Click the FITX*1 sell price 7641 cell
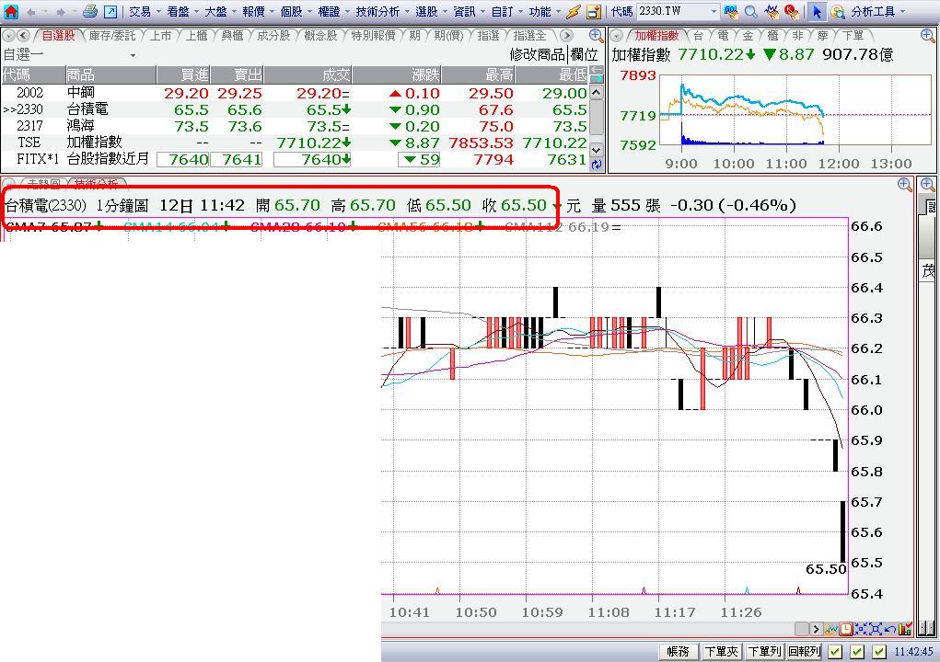 [237, 159]
